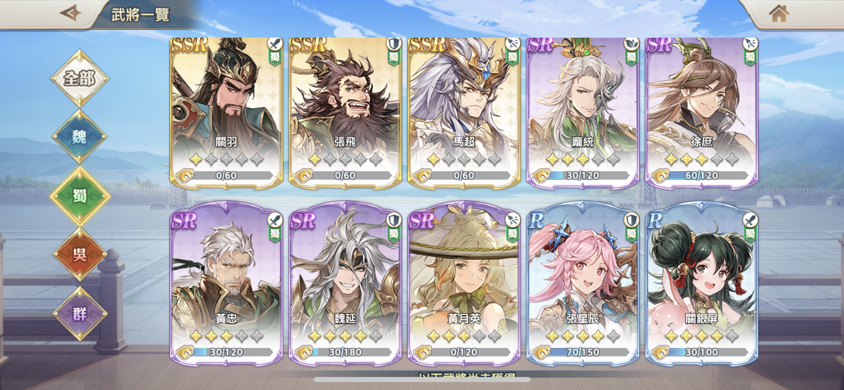Tap the arrows class icon on 徐庶 card
The image size is (844, 390).
[x=750, y=44]
